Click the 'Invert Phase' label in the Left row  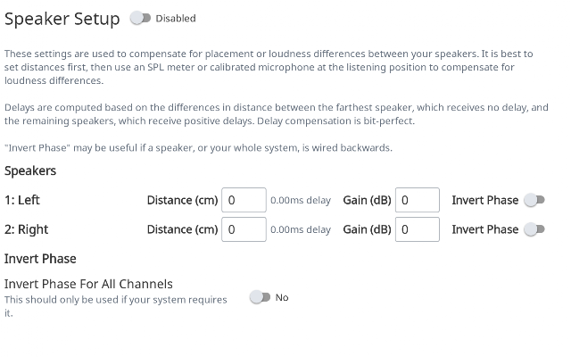tap(485, 200)
